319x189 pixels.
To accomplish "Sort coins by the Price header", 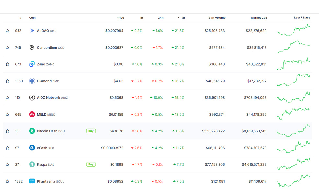I will [120, 18].
